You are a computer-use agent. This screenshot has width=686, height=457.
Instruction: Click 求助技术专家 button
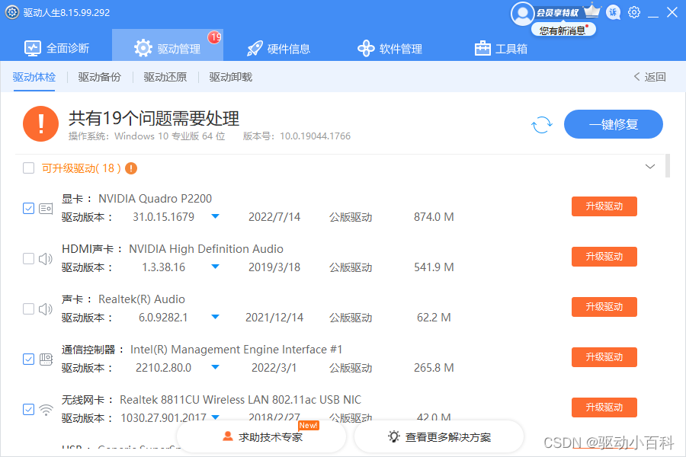pyautogui.click(x=261, y=437)
